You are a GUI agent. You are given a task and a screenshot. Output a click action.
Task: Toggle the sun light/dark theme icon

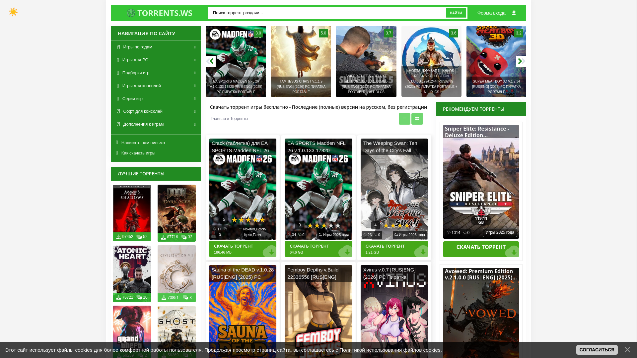tap(13, 12)
